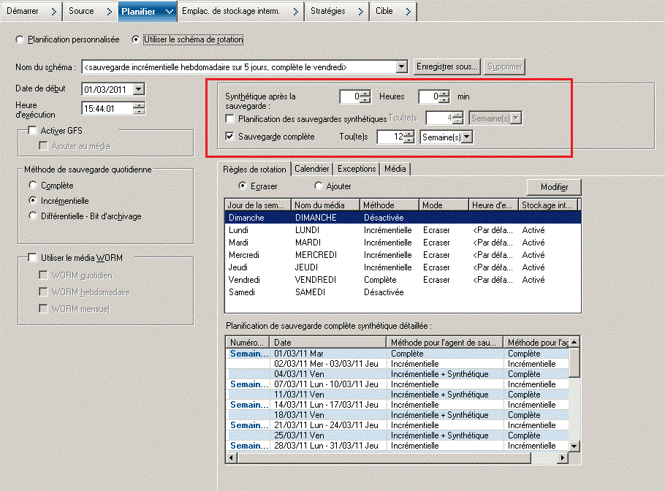Open the Date de début dropdown
This screenshot has width=665, height=491.
(139, 89)
